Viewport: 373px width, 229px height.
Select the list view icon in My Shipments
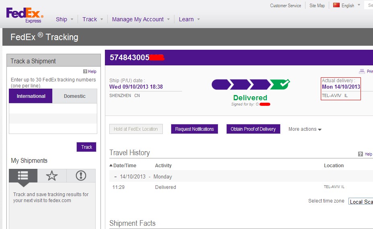(x=23, y=176)
